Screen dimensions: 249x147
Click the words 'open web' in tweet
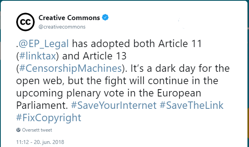tap(40, 81)
